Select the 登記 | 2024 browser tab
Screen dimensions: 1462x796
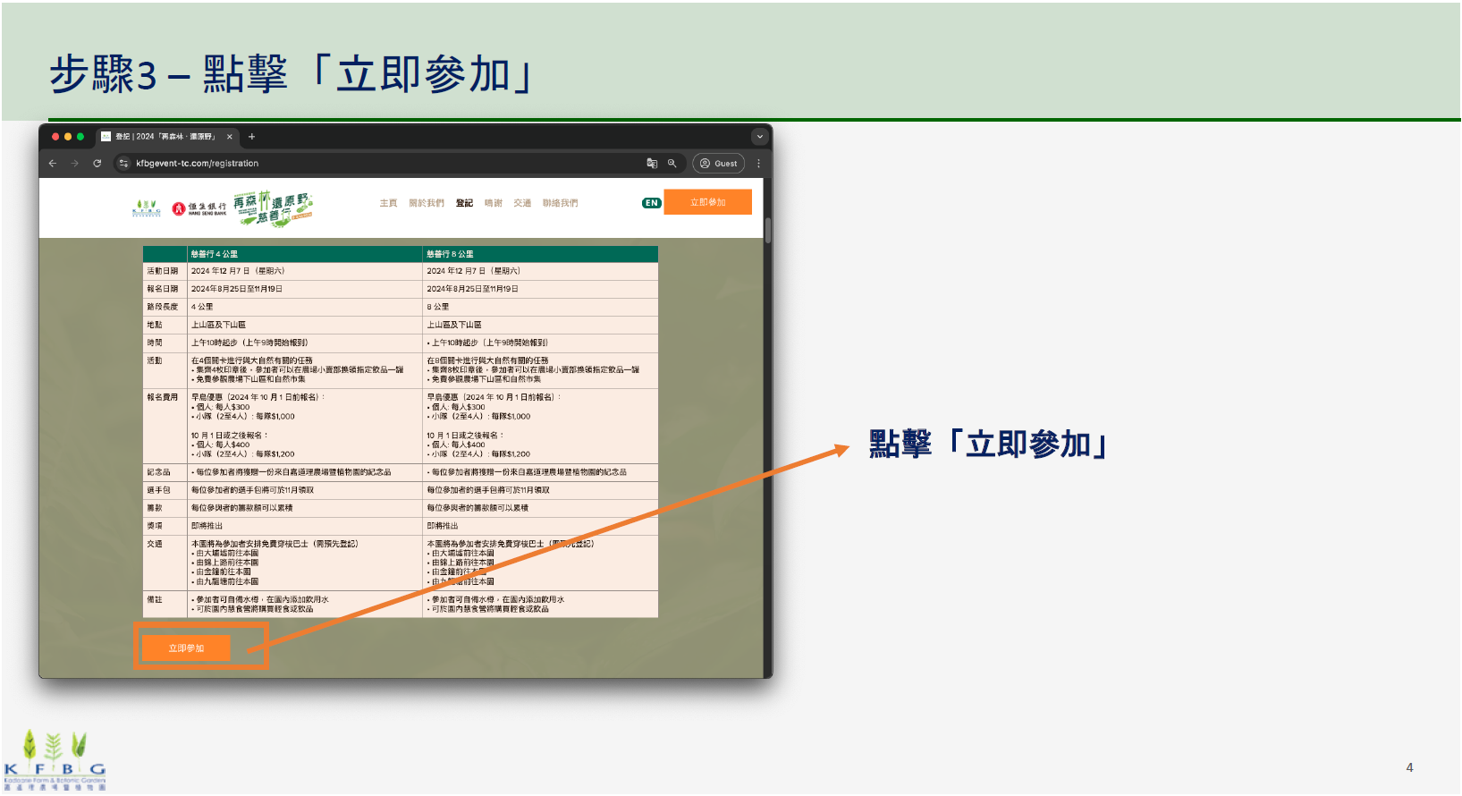click(165, 137)
